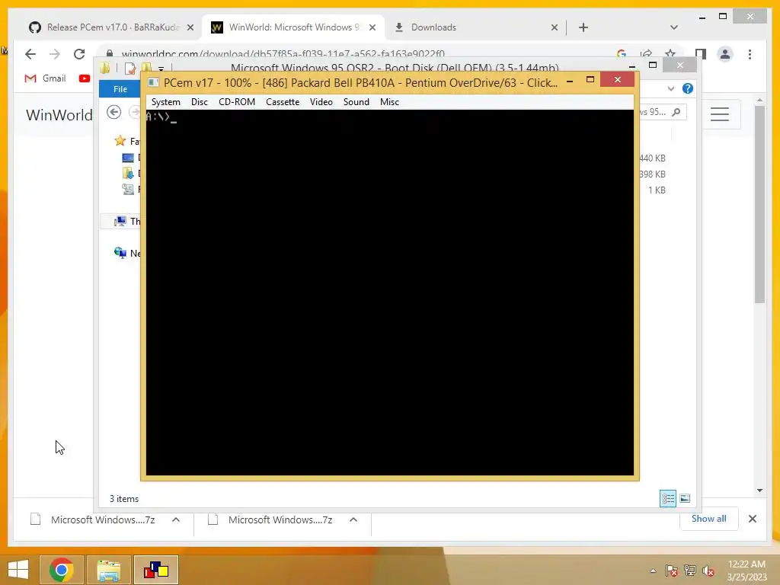This screenshot has height=585, width=780.
Task: Dismiss the Chrome downloads bar
Action: tap(752, 519)
